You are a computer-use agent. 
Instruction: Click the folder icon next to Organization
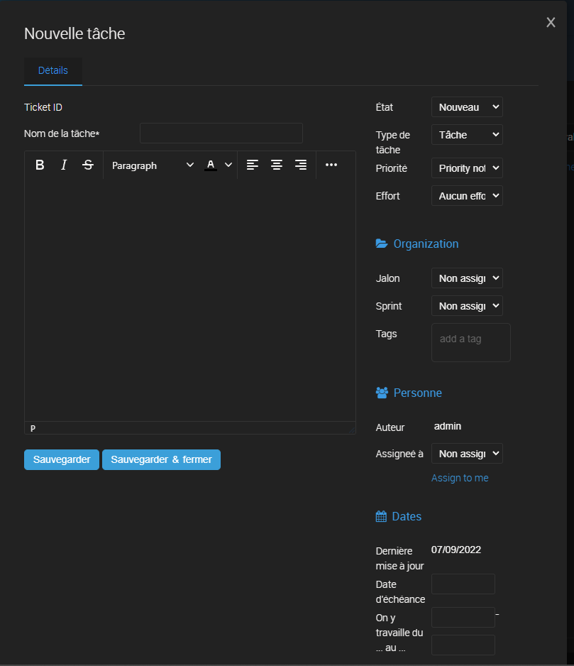[x=381, y=244]
